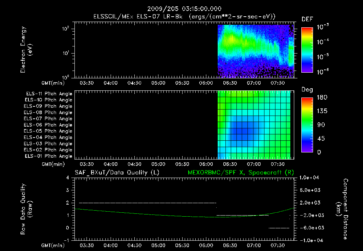The width and height of the screenshot is (363, 251).
Task: Select ELS-05 Pitch Angle row label
Action: click(48, 131)
